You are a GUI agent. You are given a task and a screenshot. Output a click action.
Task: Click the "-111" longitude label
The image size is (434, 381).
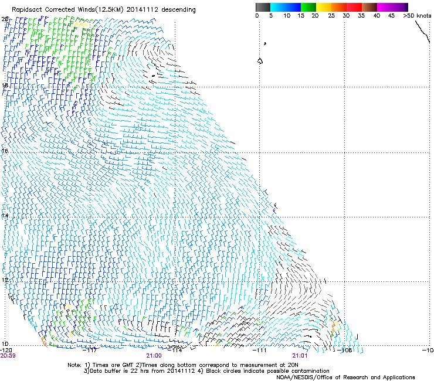[260, 350]
